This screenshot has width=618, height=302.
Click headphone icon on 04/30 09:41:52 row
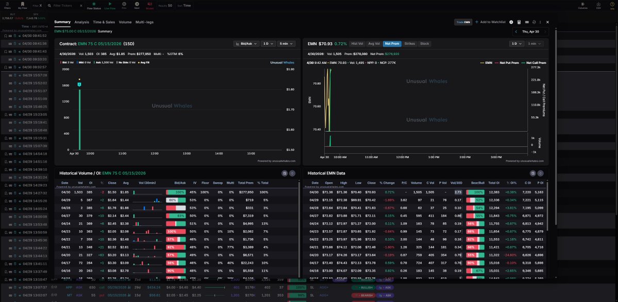pos(6,35)
